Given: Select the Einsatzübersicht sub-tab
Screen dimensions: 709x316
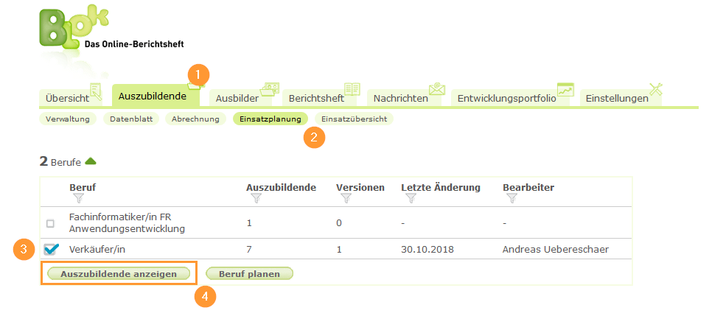Looking at the screenshot, I should pos(354,119).
